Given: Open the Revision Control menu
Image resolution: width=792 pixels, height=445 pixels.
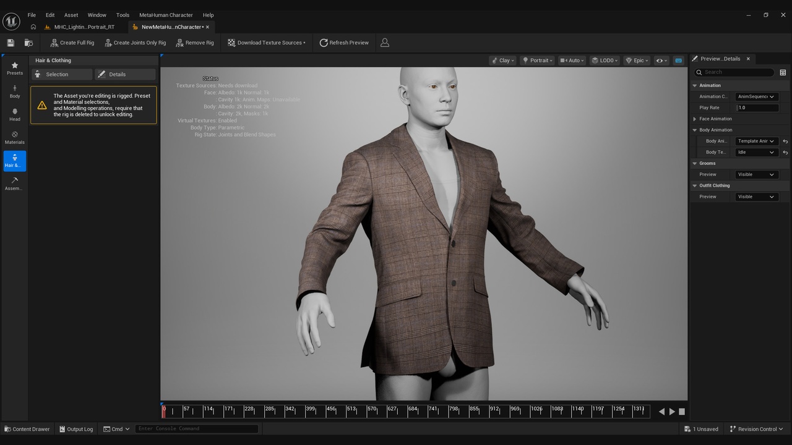Looking at the screenshot, I should pos(756,429).
